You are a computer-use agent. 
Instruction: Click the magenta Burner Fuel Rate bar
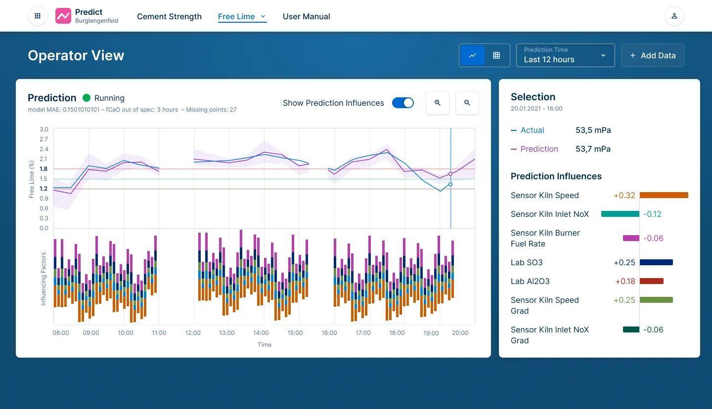tap(631, 238)
